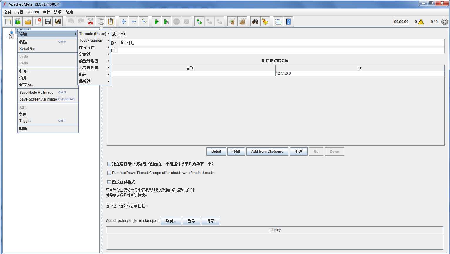Screen dimensions: 450x254
Task: Click the Detail button
Action: (216, 151)
